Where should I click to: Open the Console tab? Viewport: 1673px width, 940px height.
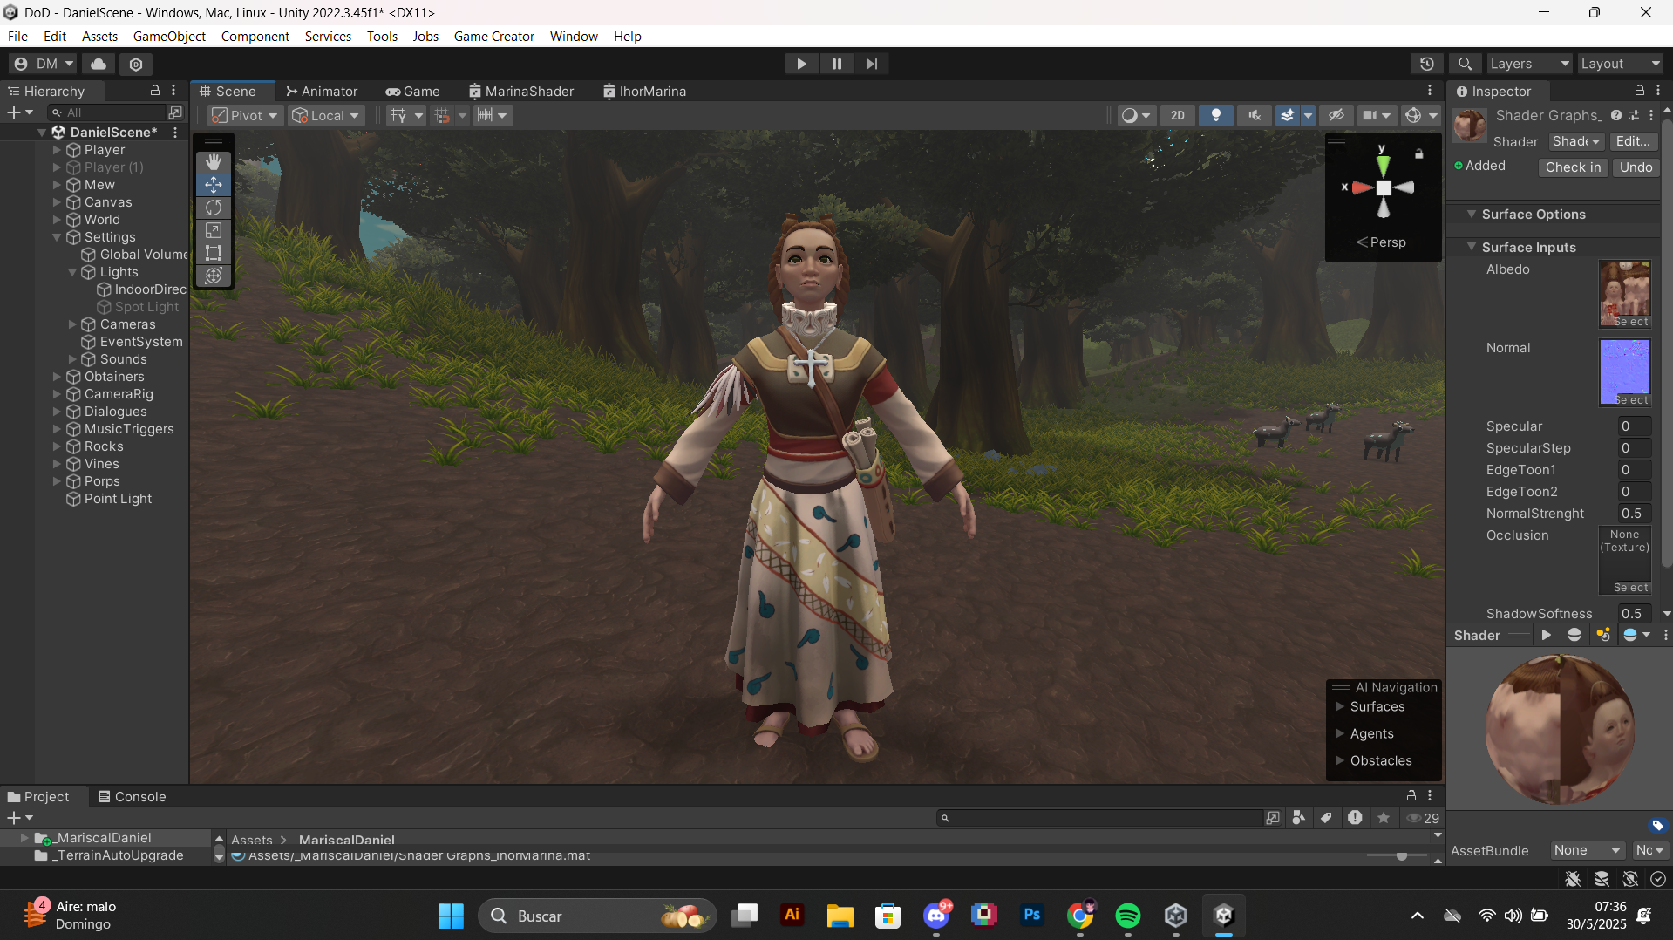click(x=133, y=796)
